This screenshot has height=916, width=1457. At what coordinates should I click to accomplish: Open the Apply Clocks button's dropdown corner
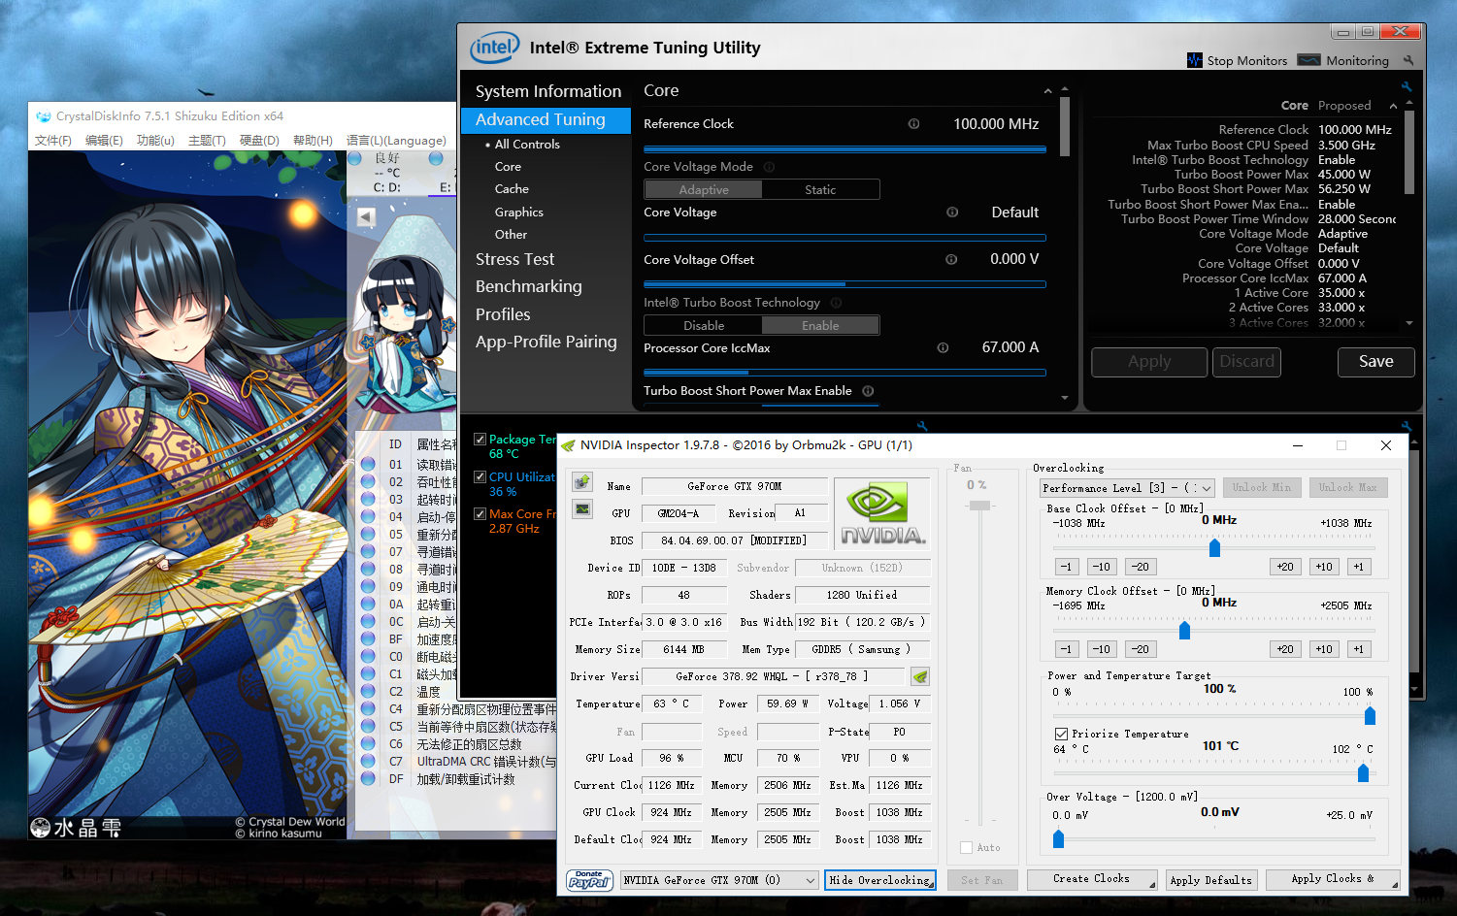point(1394,885)
